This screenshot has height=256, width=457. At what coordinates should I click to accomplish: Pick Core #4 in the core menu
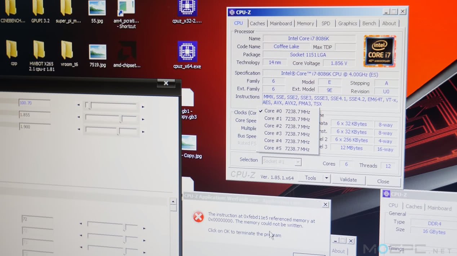pos(287,141)
